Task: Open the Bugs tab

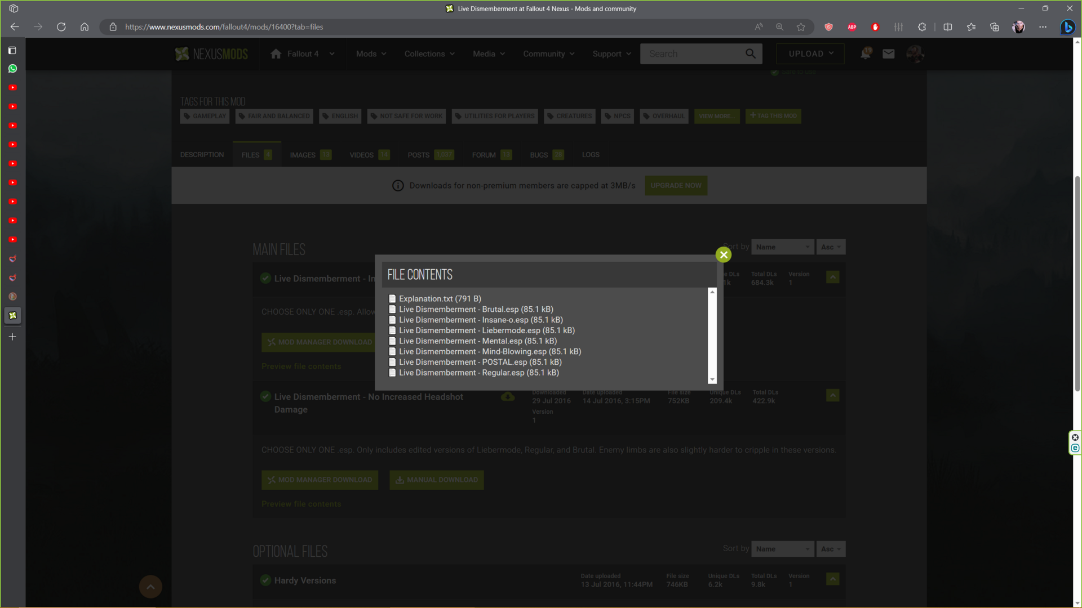Action: [547, 155]
